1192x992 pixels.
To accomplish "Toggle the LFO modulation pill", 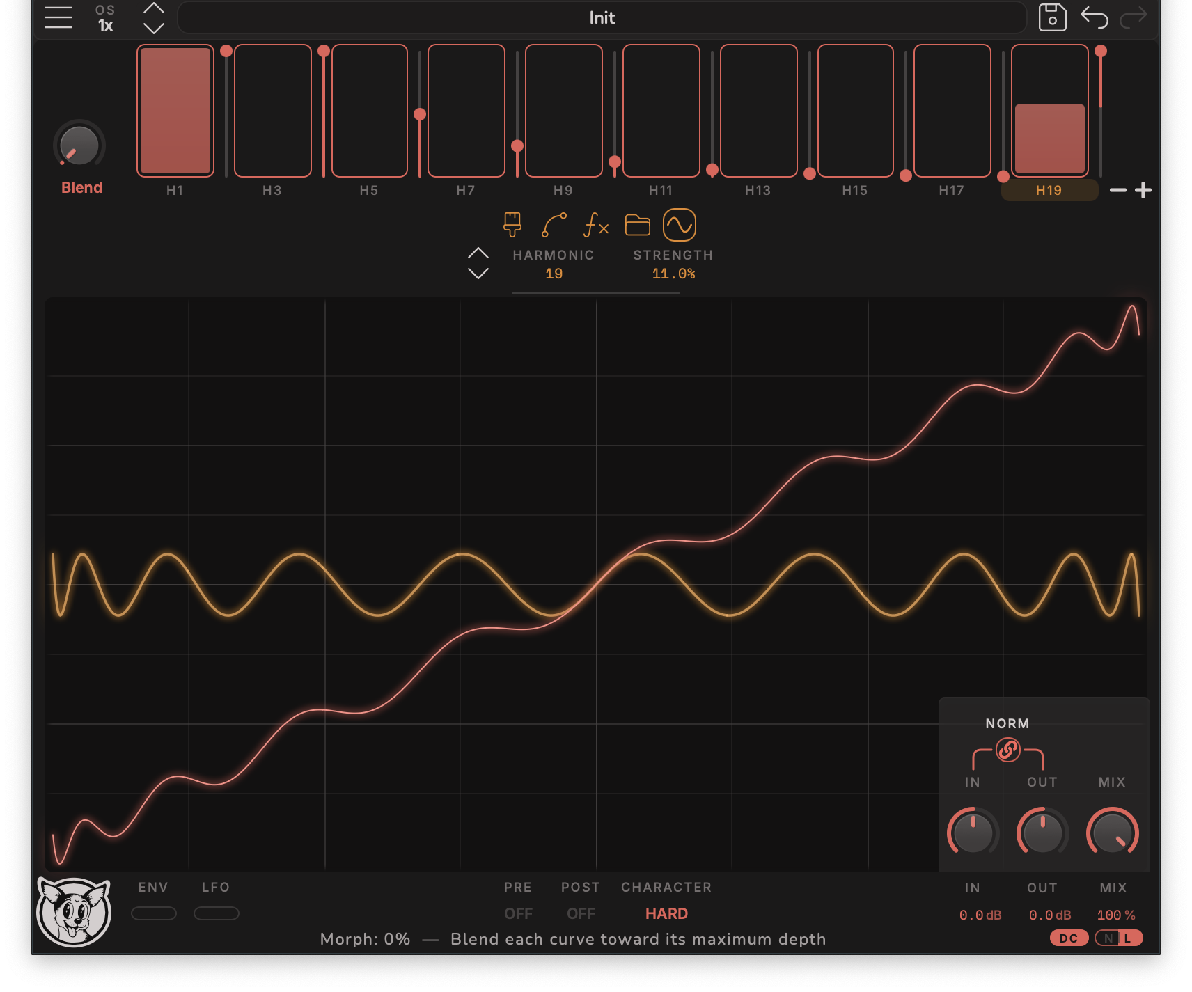I will [x=216, y=913].
